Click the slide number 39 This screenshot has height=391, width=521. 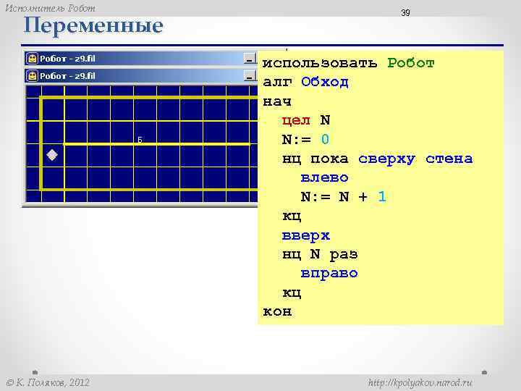[x=405, y=12]
